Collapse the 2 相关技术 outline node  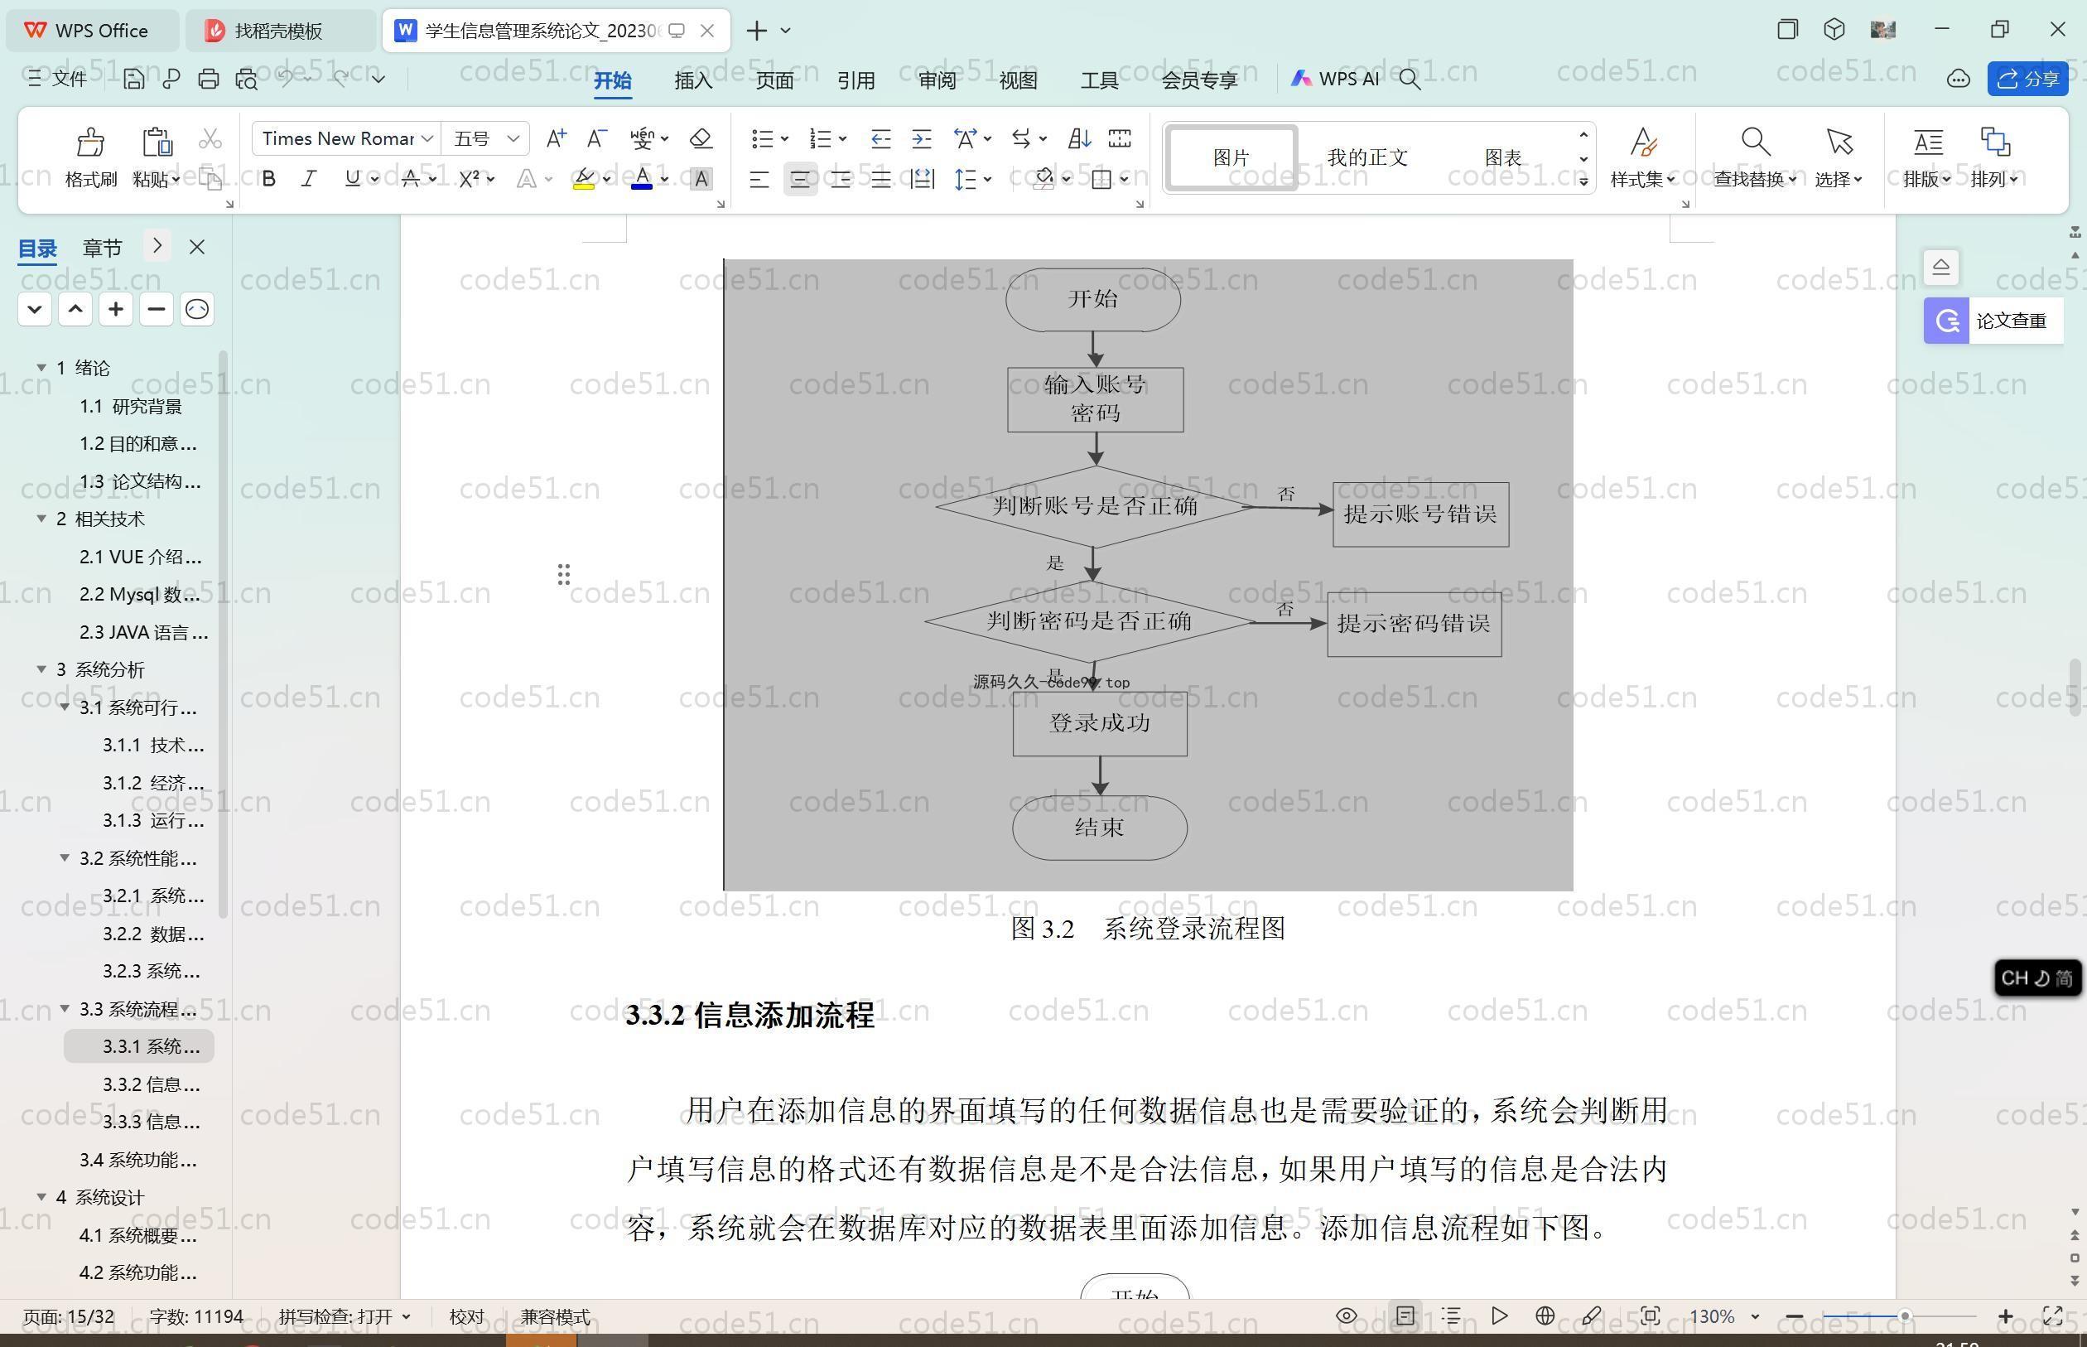tap(41, 519)
